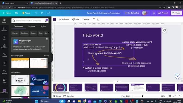Open the slide background color swatch

[x=54, y=19]
